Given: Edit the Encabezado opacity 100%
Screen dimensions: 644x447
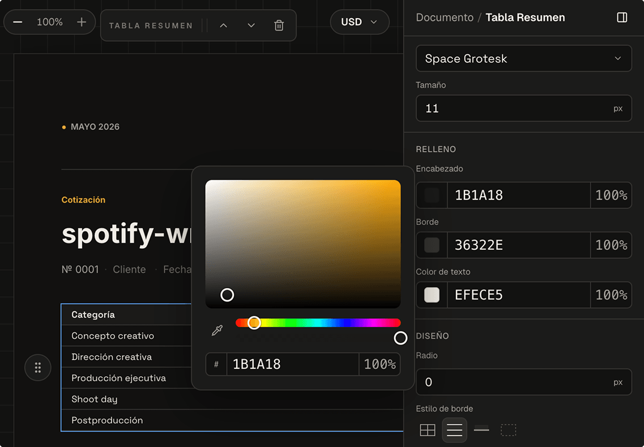Looking at the screenshot, I should click(611, 195).
